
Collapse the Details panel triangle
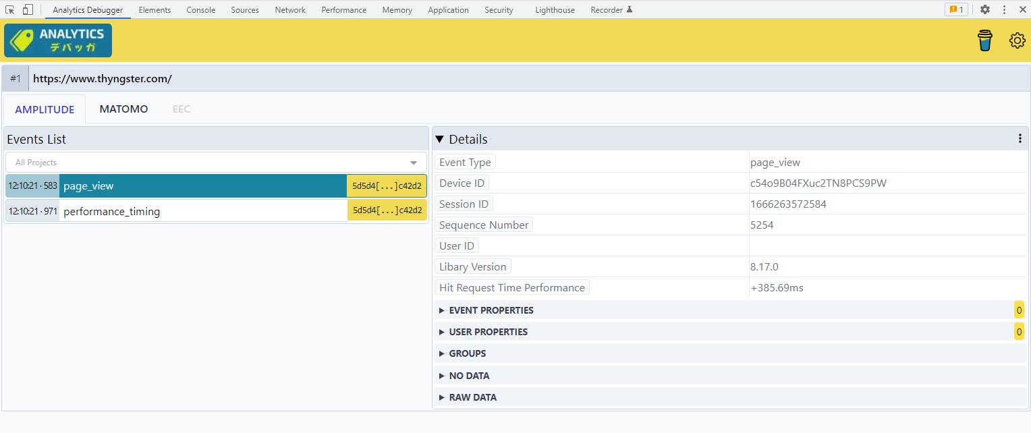(x=440, y=140)
